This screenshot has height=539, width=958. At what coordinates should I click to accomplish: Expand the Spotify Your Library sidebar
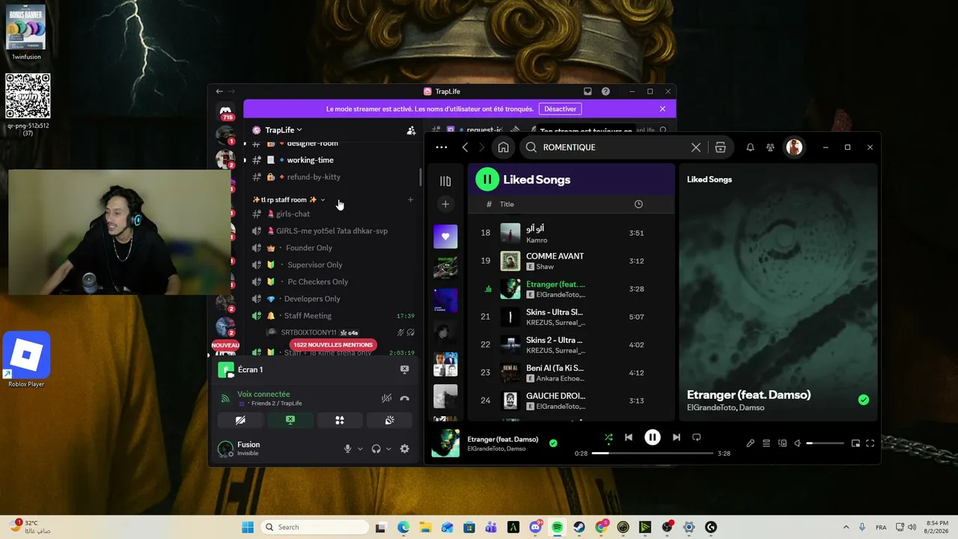click(x=445, y=181)
